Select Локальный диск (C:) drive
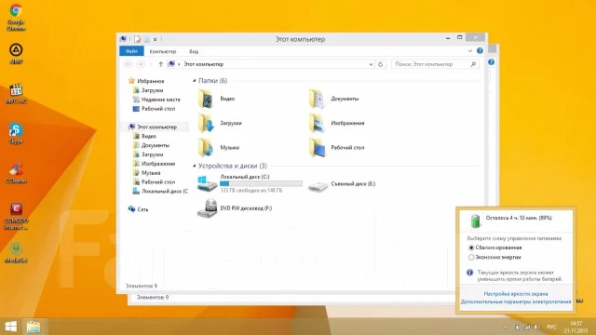The image size is (596, 335). tap(250, 183)
